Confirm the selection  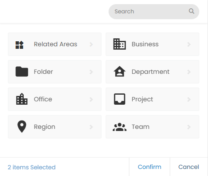tap(149, 167)
